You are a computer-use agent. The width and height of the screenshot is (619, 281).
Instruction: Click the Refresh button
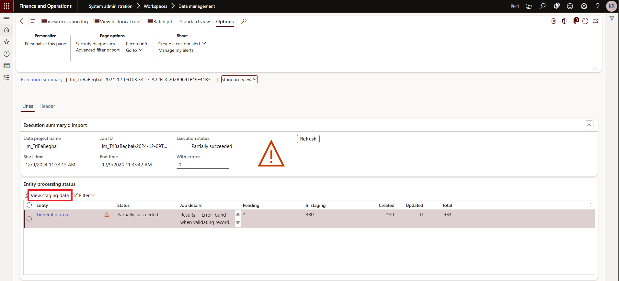point(308,139)
